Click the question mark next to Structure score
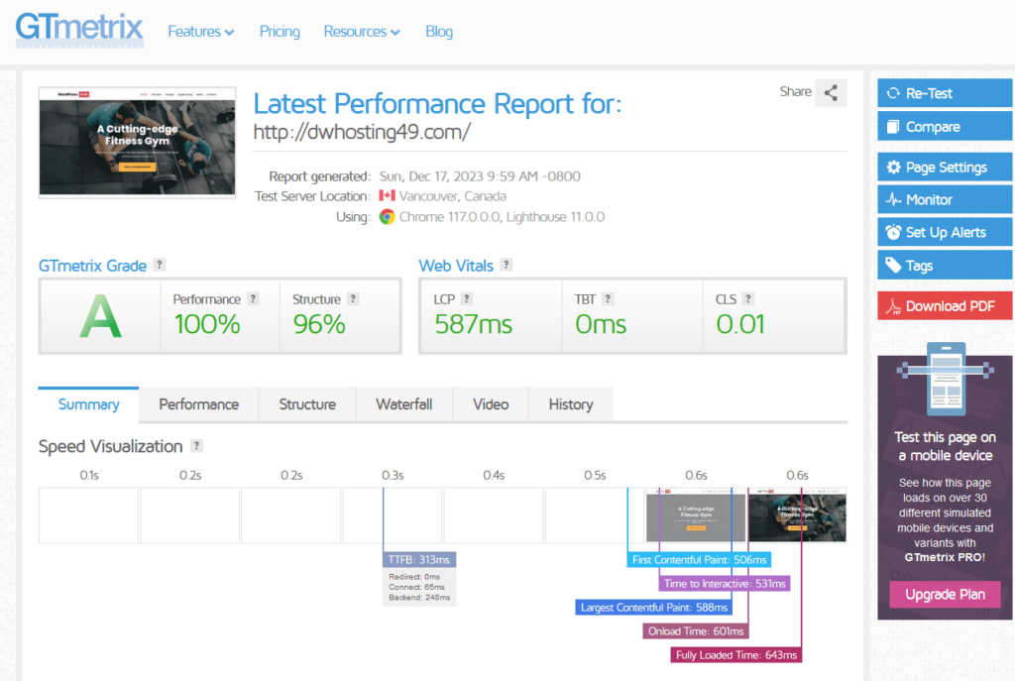Image resolution: width=1015 pixels, height=681 pixels. (353, 298)
